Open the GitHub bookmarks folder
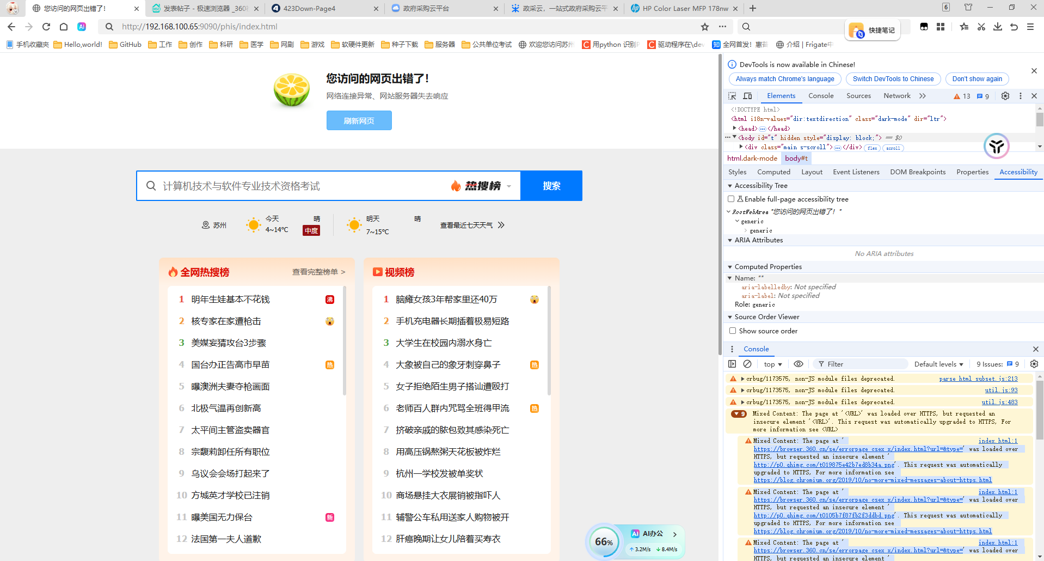The height and width of the screenshot is (561, 1044). tap(125, 45)
